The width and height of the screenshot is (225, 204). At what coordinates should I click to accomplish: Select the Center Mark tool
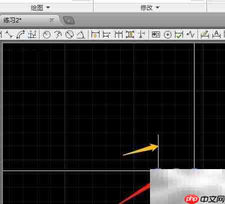pyautogui.click(x=167, y=35)
